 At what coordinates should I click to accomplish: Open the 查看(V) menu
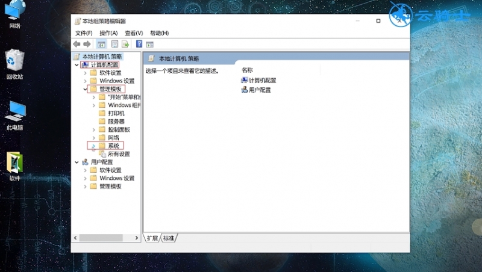click(x=134, y=33)
